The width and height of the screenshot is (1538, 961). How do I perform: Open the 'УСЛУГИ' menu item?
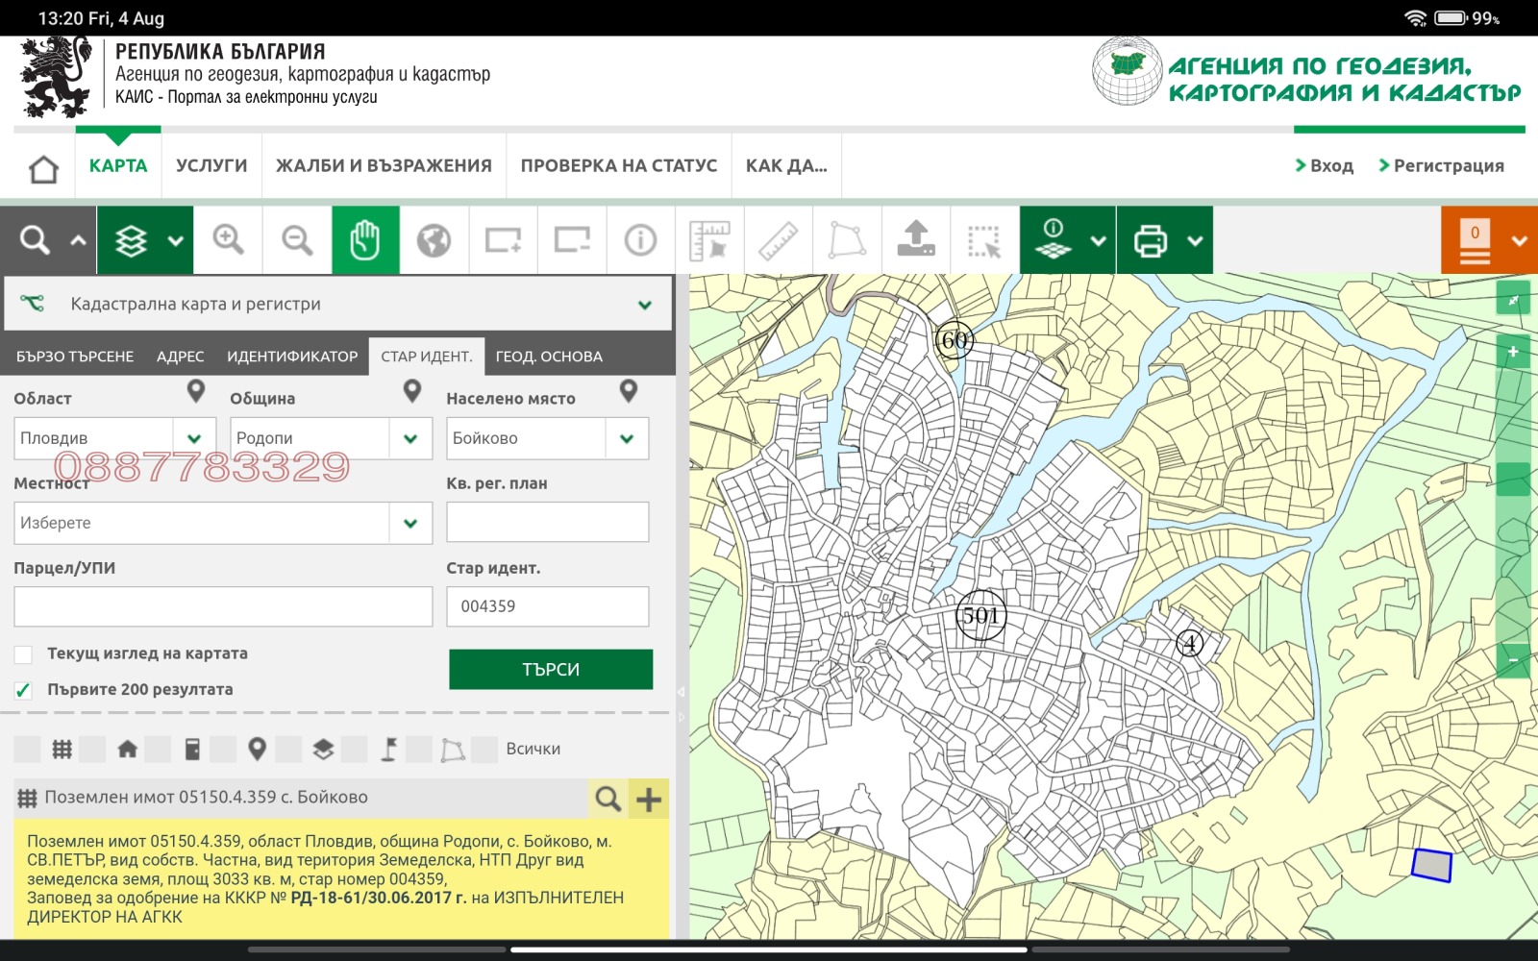pos(211,166)
